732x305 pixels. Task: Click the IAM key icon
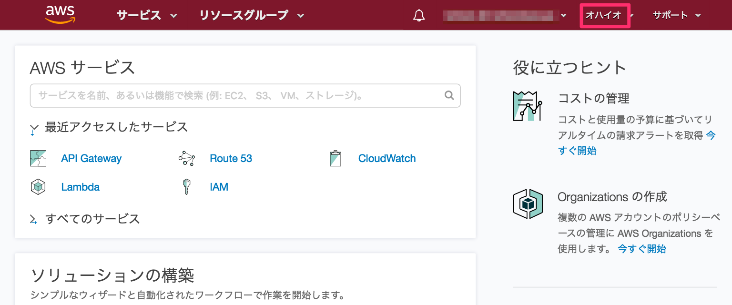[x=186, y=187]
